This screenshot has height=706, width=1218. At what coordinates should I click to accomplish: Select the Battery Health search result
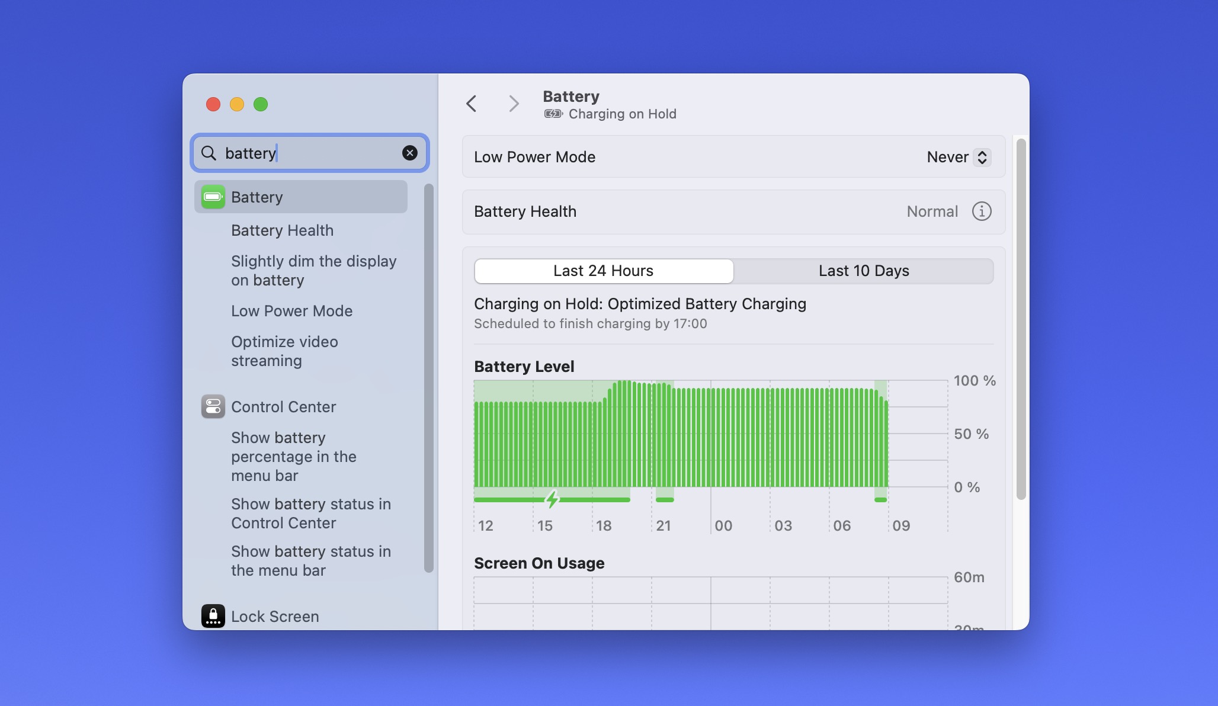[x=282, y=230]
